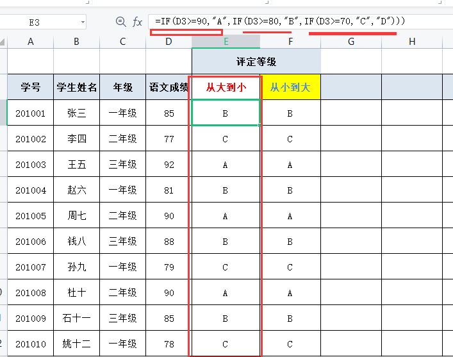Viewport: 453px width, 357px height.
Task: Select the score cell 88 for 钱八
Action: point(169,241)
